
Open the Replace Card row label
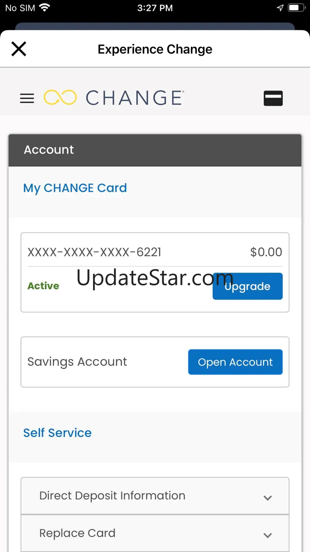click(x=77, y=533)
